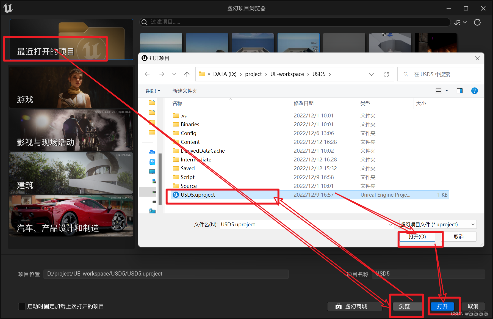The image size is (493, 319).
Task: Select the 建筑 project category
Action: point(71,173)
